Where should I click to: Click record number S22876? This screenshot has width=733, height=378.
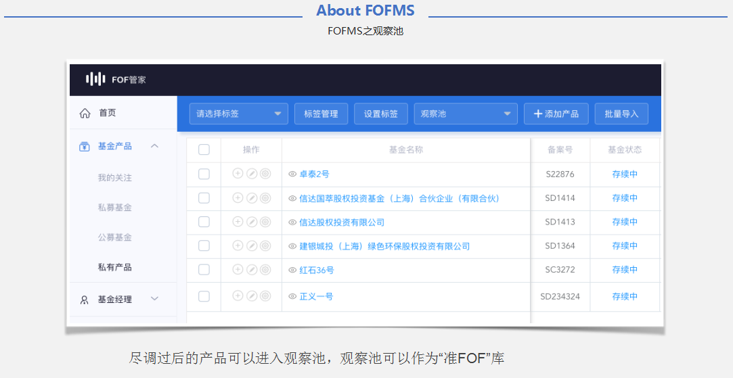(x=560, y=174)
